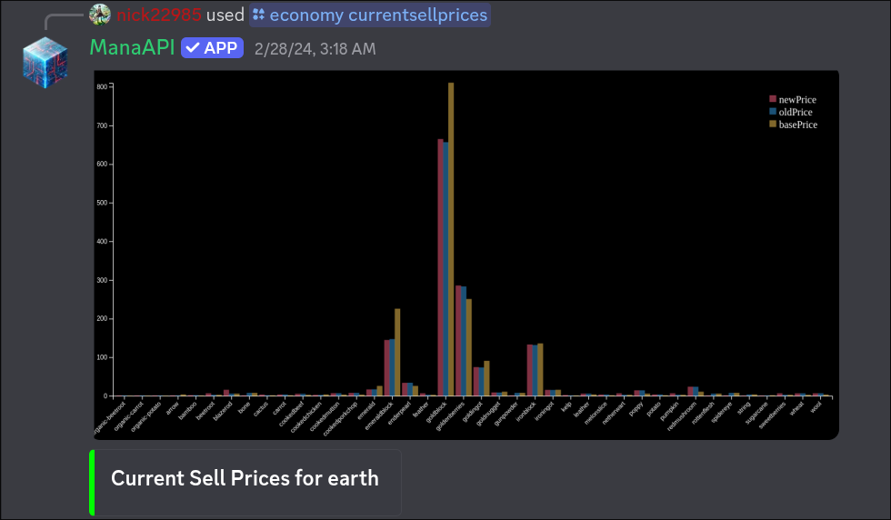Click the red newPrice legend square
Screen dimensions: 891x520
[x=773, y=99]
